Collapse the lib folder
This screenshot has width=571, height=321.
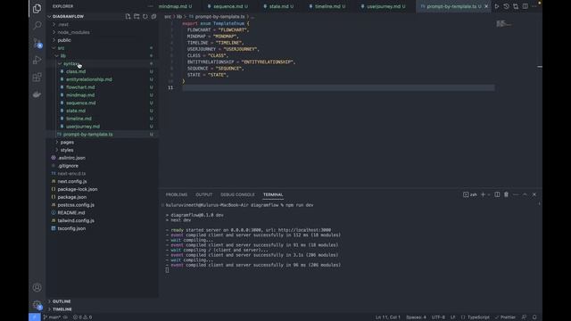tap(63, 55)
